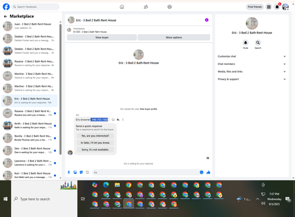
Task: Click the More options button
Action: [174, 37]
